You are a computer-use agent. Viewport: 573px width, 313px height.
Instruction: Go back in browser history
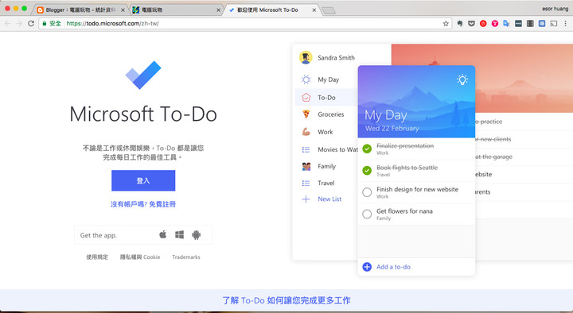coord(8,23)
